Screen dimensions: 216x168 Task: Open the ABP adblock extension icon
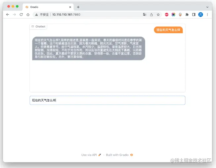pyautogui.click(x=167, y=15)
